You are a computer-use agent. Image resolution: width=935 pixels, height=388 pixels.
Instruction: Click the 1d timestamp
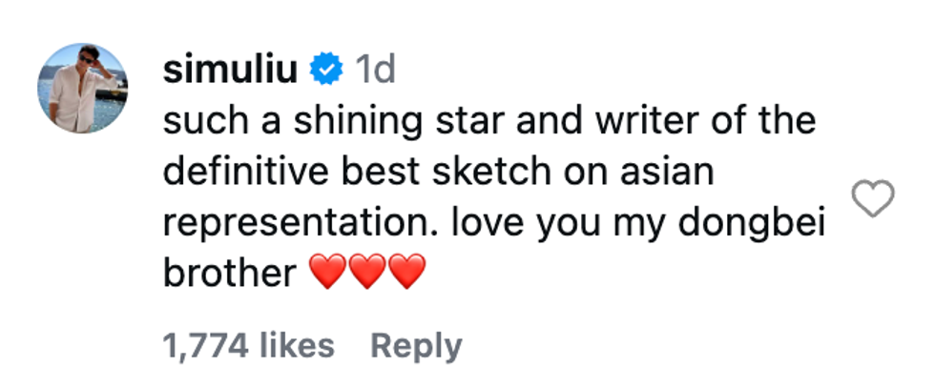375,69
